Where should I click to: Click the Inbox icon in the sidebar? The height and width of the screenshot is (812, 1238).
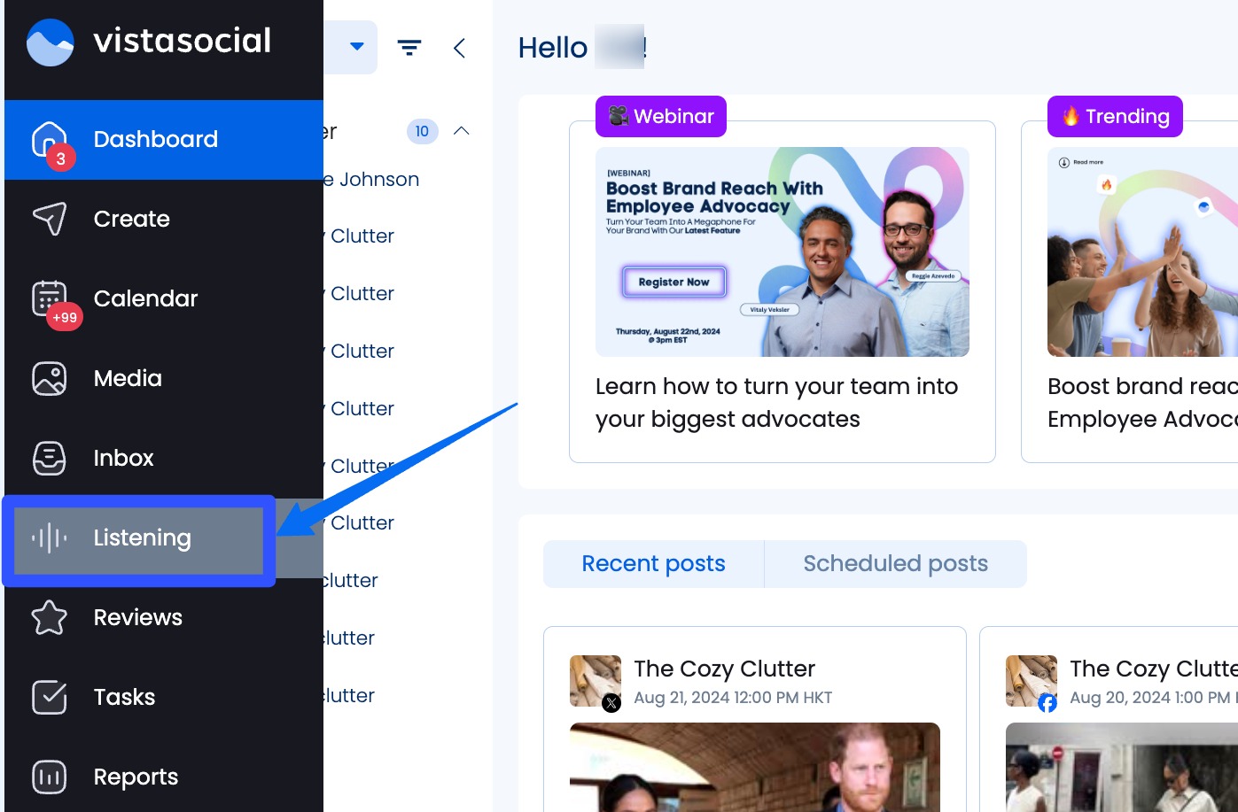[49, 458]
